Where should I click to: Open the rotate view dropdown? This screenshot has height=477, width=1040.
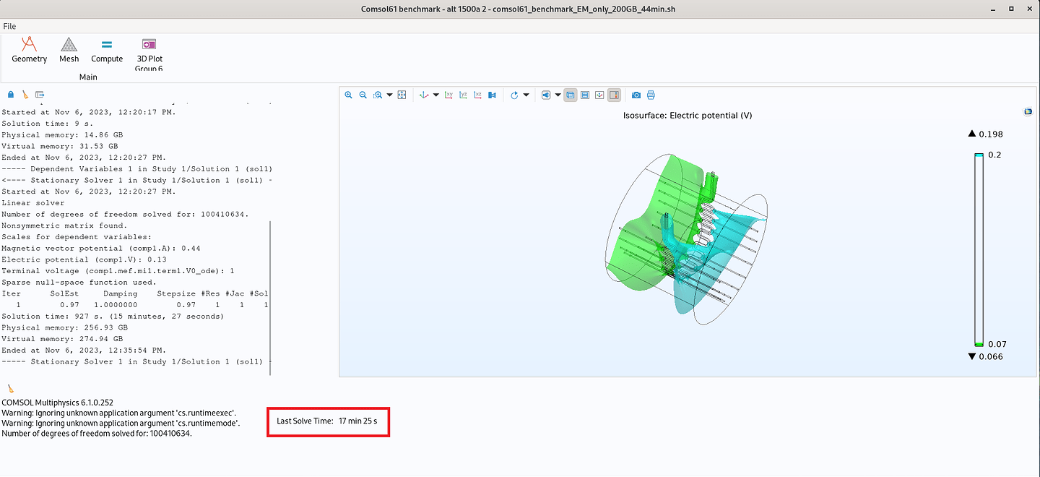click(526, 95)
